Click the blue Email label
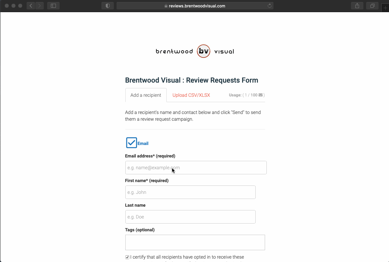 [143, 144]
